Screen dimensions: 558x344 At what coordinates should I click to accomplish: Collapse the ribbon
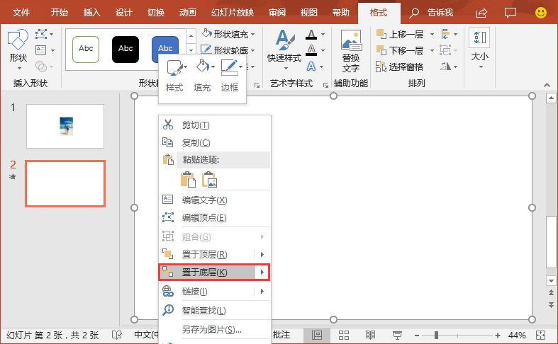[547, 85]
